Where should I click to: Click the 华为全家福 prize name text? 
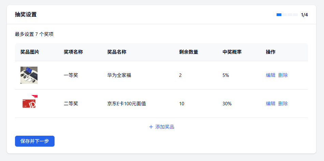pos(119,75)
